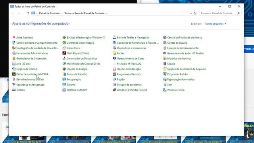Open Conexões de RemoteApp e Área link
The image size is (254, 143).
point(138,43)
